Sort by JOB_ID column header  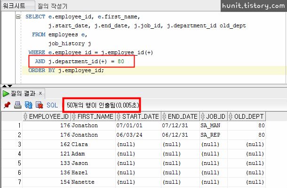coord(214,116)
